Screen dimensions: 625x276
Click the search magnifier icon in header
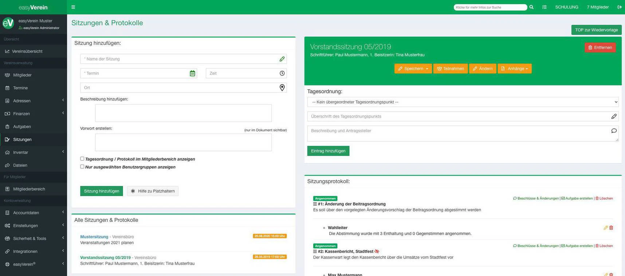click(531, 7)
